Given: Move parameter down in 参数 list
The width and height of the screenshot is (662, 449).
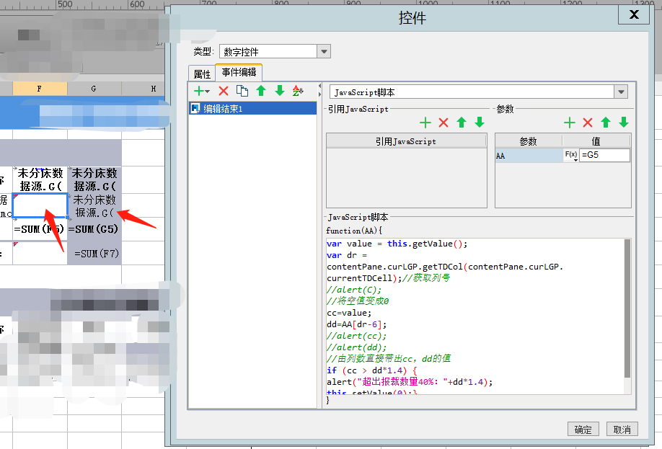Looking at the screenshot, I should (x=624, y=123).
